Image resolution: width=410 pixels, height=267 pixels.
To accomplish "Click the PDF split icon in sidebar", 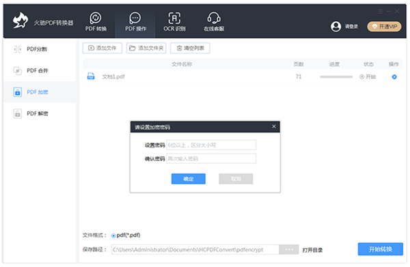I will point(17,49).
